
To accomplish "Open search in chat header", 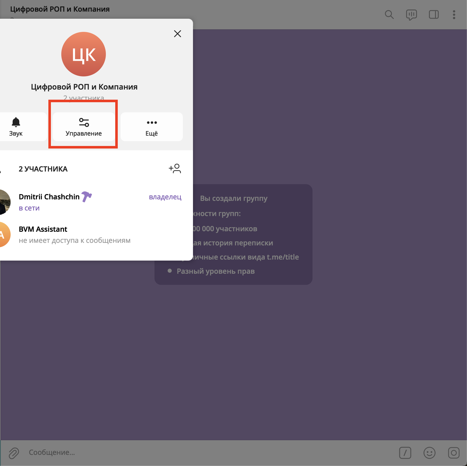I will click(389, 15).
